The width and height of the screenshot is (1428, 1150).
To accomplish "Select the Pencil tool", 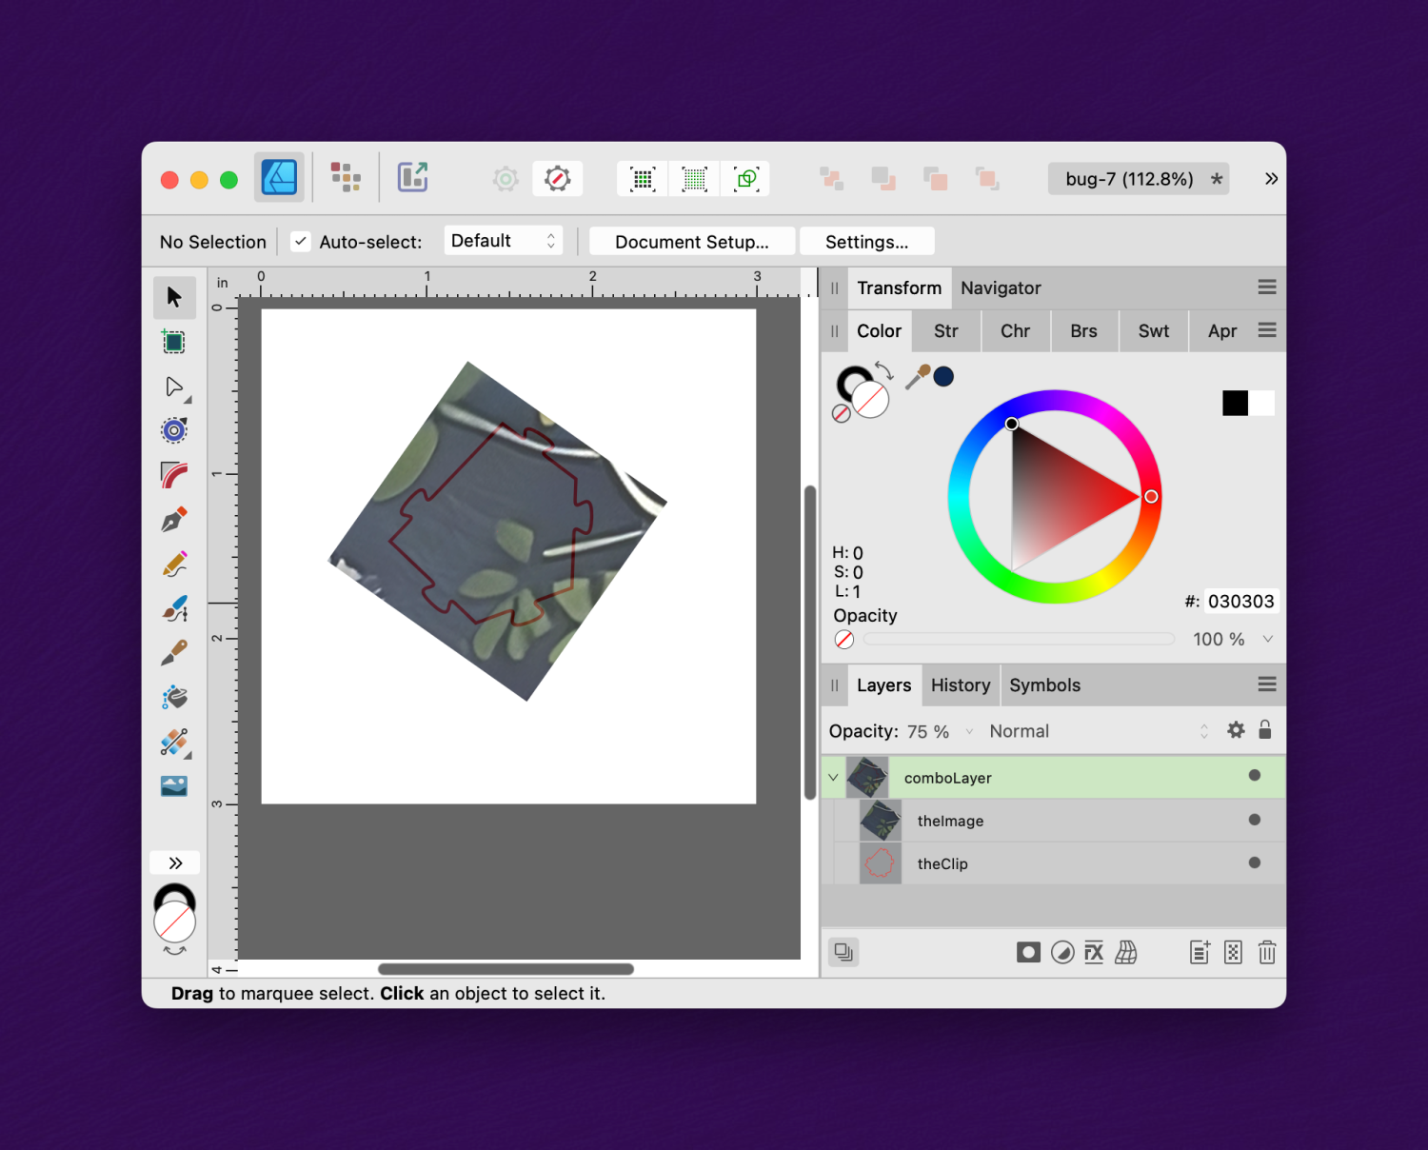I will 174,565.
